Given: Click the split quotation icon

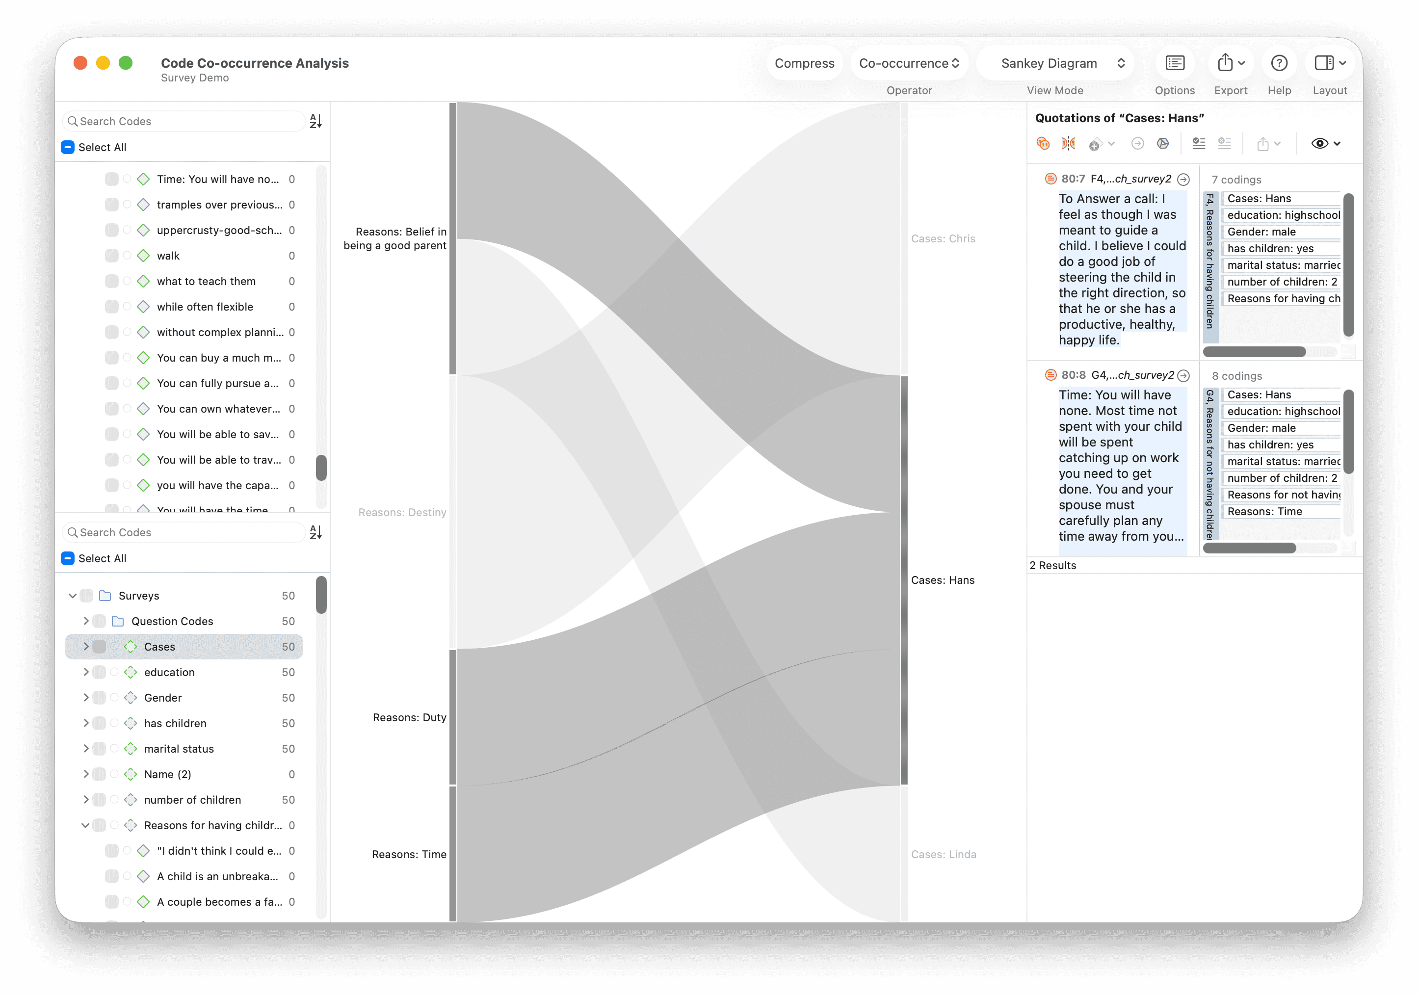Looking at the screenshot, I should coord(1068,144).
